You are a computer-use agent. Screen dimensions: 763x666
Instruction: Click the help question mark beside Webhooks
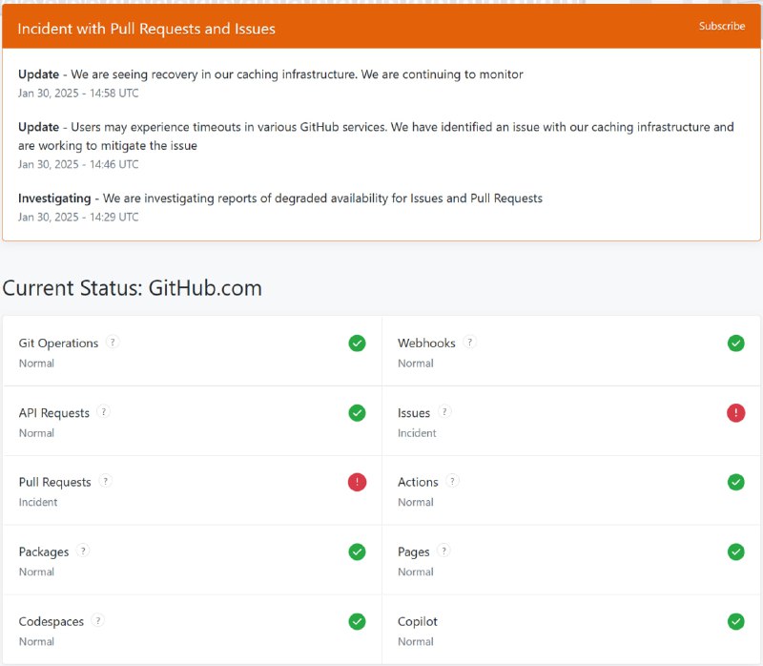pyautogui.click(x=469, y=343)
